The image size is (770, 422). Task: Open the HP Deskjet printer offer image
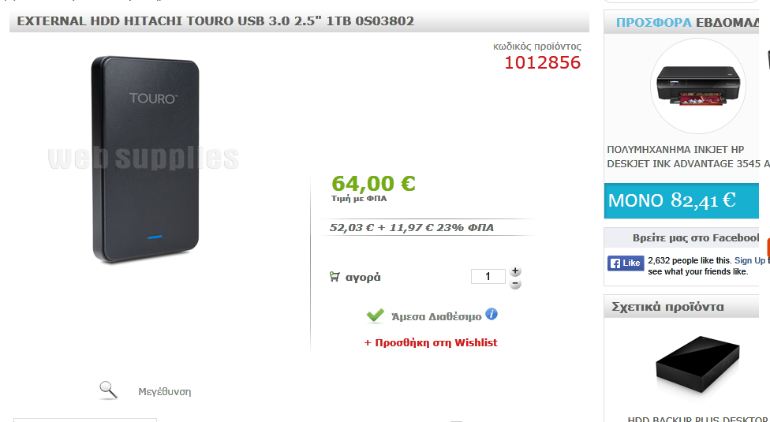[697, 86]
